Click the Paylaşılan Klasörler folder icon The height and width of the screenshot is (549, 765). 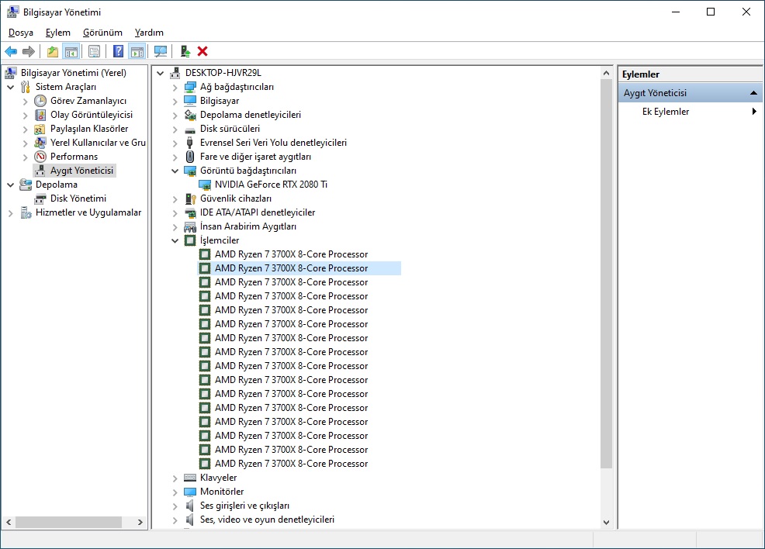point(40,129)
